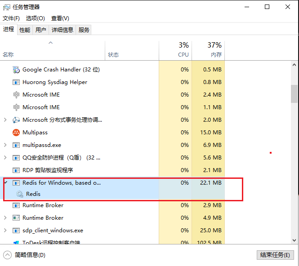Viewport: 299px width, 266px height.
Task: Click the 22.1 MB memory value
Action: 211,183
